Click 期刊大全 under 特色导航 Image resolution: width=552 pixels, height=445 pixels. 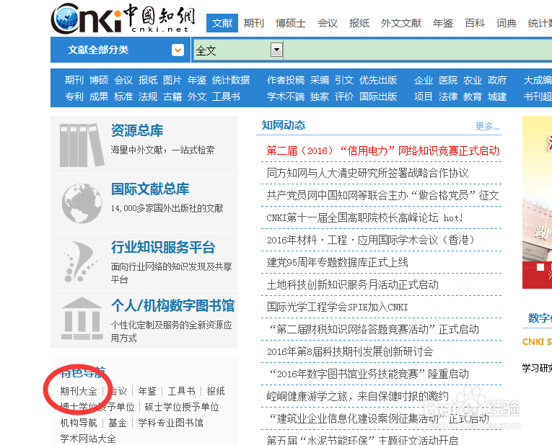79,391
